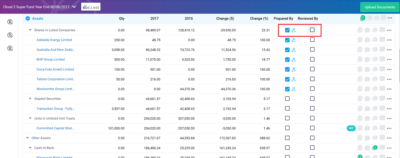Open Adelaide Energy Limited link

tap(54, 40)
